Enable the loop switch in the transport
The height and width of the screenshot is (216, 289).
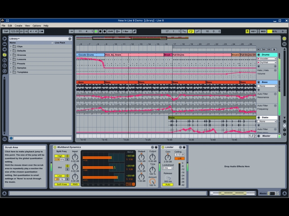pyautogui.click(x=191, y=31)
